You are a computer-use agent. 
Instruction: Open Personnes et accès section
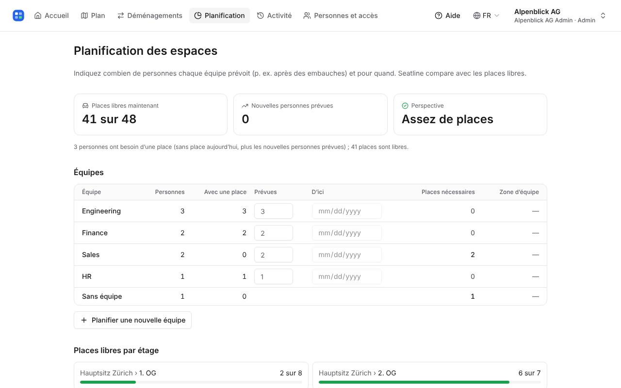(x=341, y=16)
